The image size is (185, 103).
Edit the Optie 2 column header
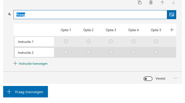point(88,30)
